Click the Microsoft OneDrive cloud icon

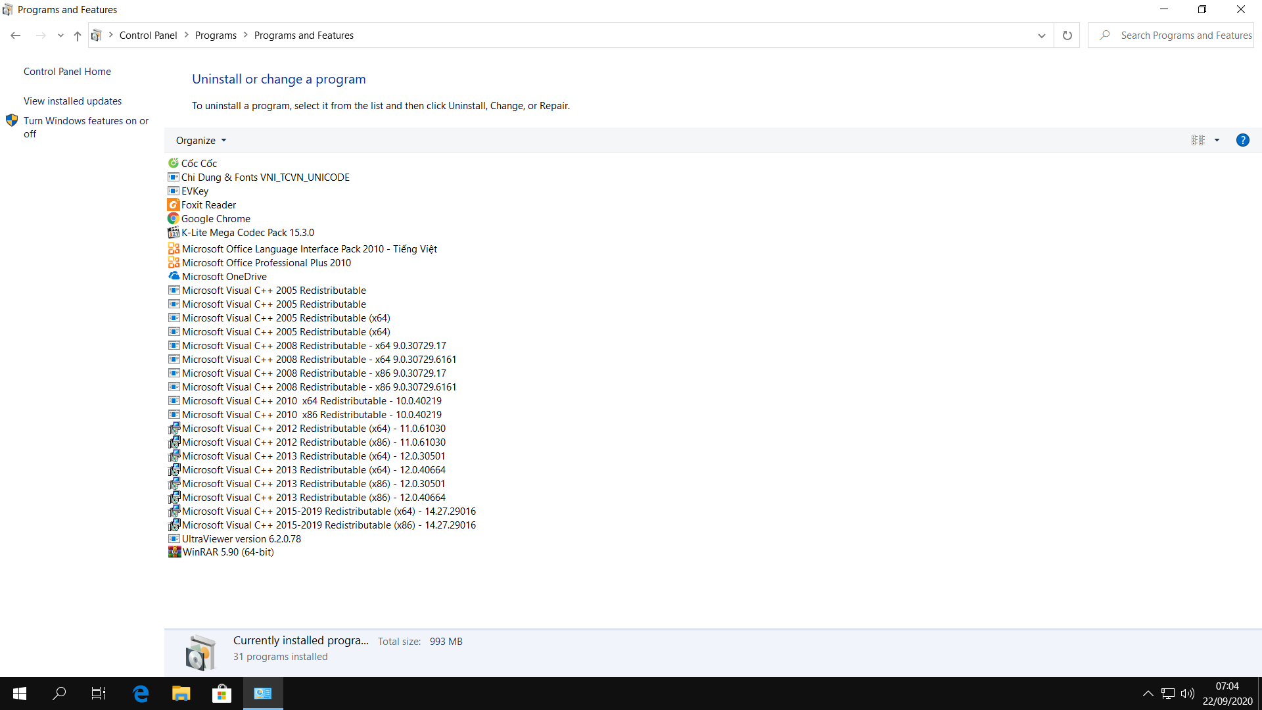coord(174,276)
